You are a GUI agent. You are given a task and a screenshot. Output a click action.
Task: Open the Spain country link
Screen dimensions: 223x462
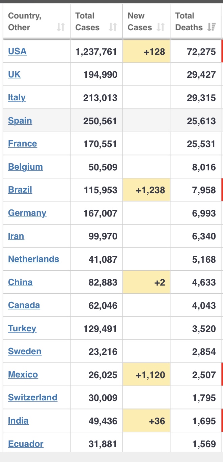(20, 121)
